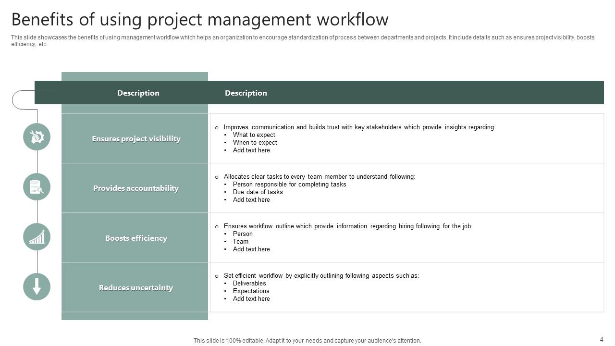Click the Ensures project visibility cell
Viewport: 615px width, 346px height.
pyautogui.click(x=136, y=139)
